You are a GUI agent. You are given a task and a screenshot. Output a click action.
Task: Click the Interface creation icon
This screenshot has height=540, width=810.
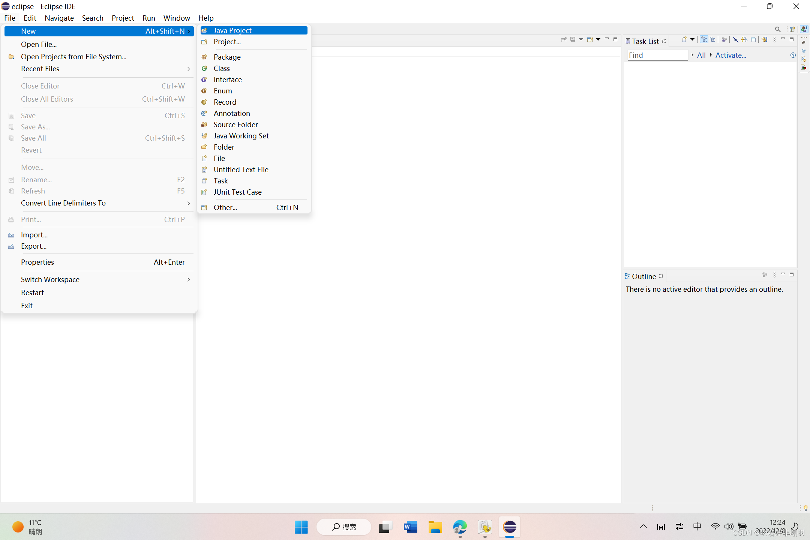click(205, 79)
